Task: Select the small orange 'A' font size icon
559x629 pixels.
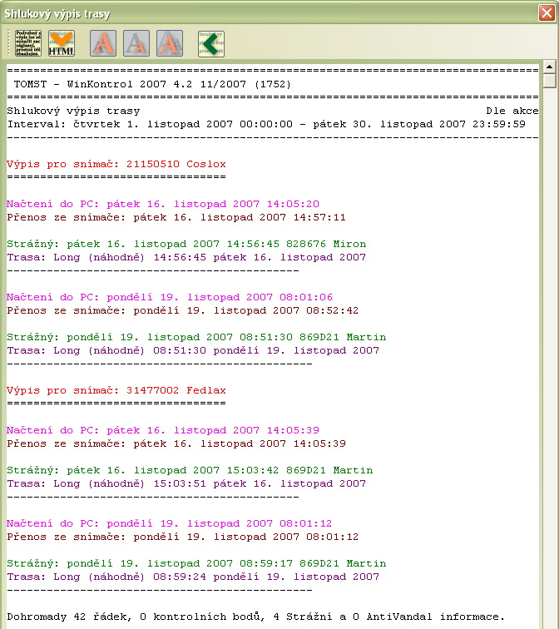Action: tap(136, 43)
